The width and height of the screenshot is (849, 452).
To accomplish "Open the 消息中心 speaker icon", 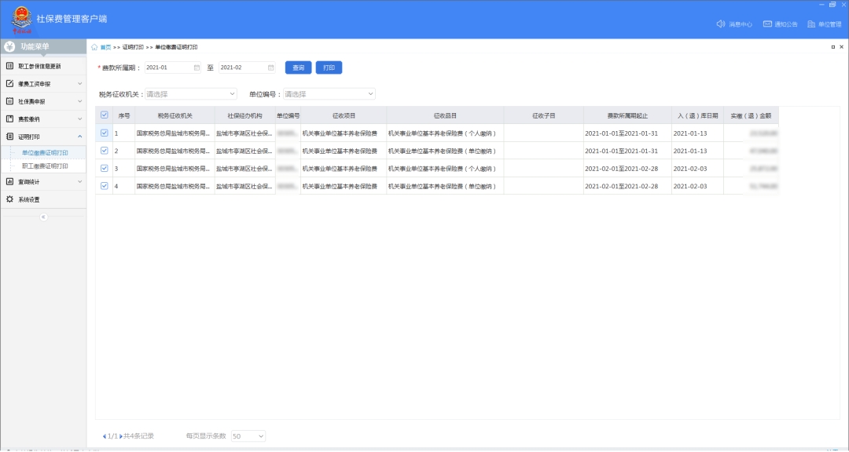I will point(720,24).
